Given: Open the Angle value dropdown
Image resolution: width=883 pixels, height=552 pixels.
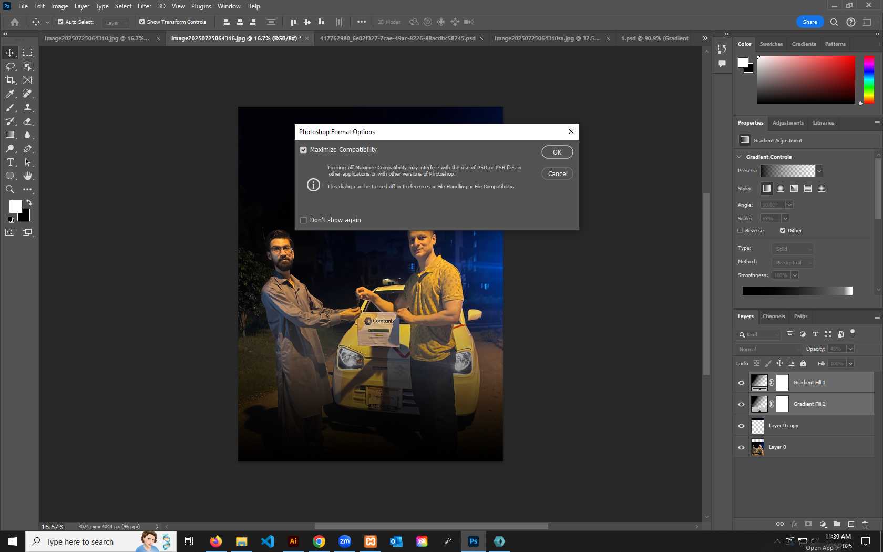Looking at the screenshot, I should pos(789,205).
